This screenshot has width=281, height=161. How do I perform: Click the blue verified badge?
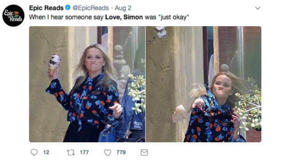[x=68, y=8]
